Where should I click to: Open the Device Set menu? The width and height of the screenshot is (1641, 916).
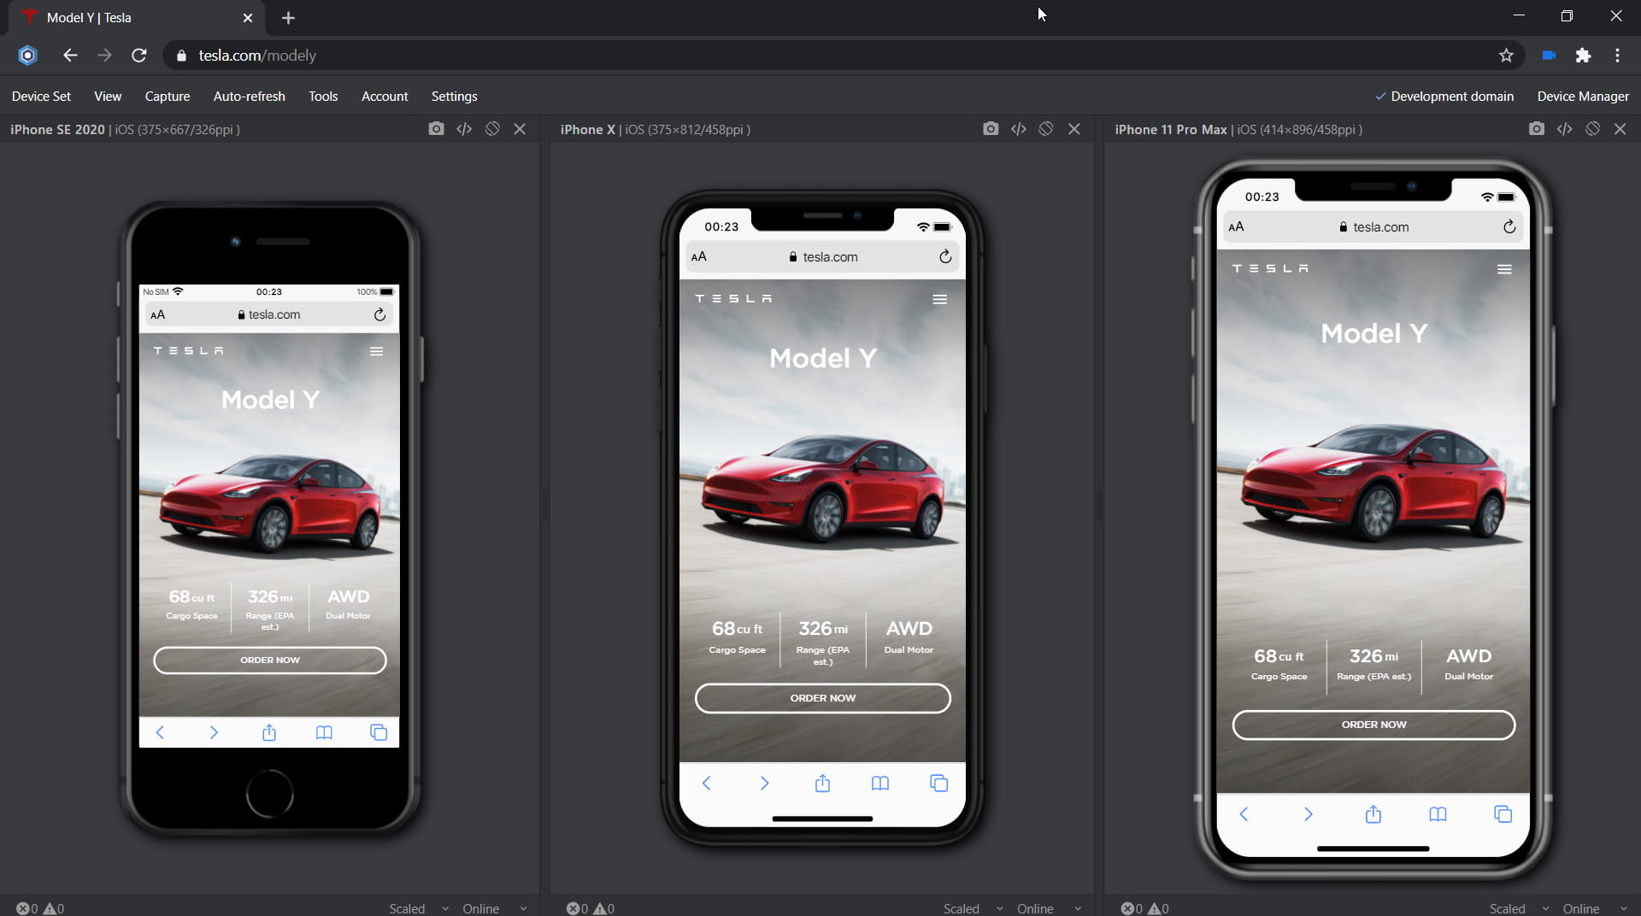[x=40, y=96]
